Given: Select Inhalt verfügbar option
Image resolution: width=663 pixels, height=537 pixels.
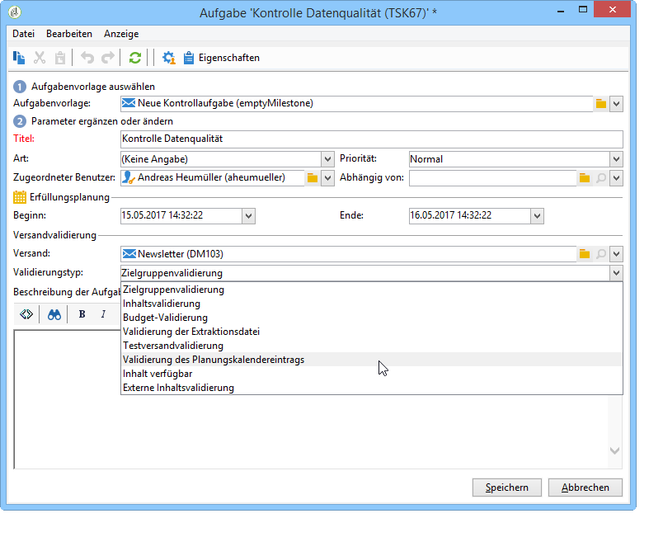Looking at the screenshot, I should (372, 374).
